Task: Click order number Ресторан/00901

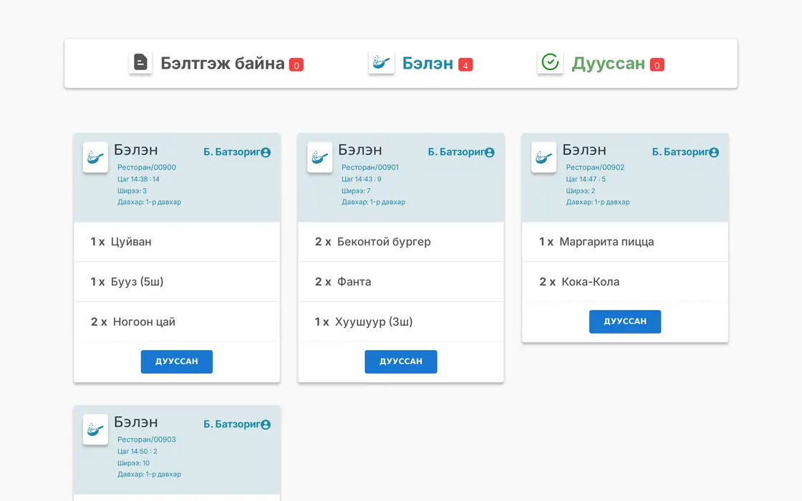Action: tap(370, 167)
